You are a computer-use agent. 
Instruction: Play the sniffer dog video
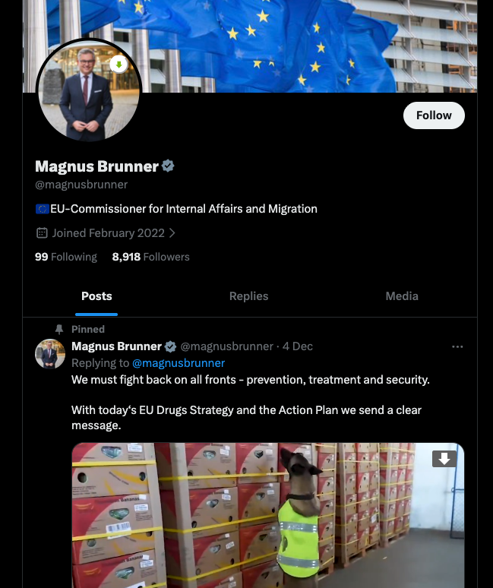point(267,515)
